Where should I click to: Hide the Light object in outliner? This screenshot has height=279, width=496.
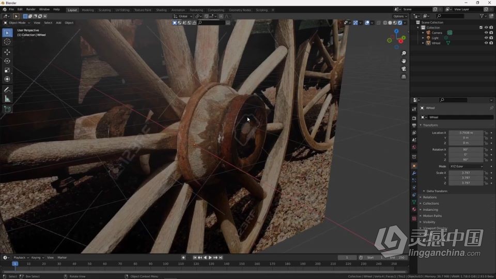pos(486,38)
